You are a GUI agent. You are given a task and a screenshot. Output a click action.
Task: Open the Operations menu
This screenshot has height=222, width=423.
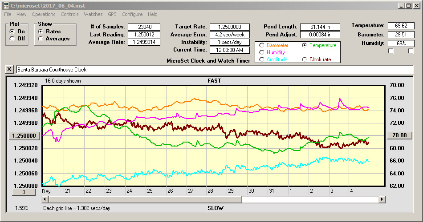[43, 15]
